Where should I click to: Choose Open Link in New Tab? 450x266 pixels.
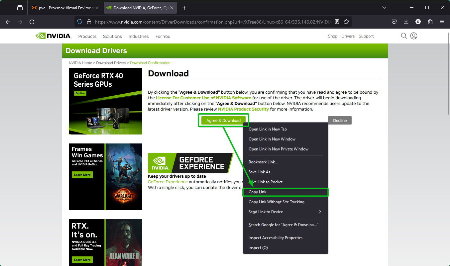285,129
